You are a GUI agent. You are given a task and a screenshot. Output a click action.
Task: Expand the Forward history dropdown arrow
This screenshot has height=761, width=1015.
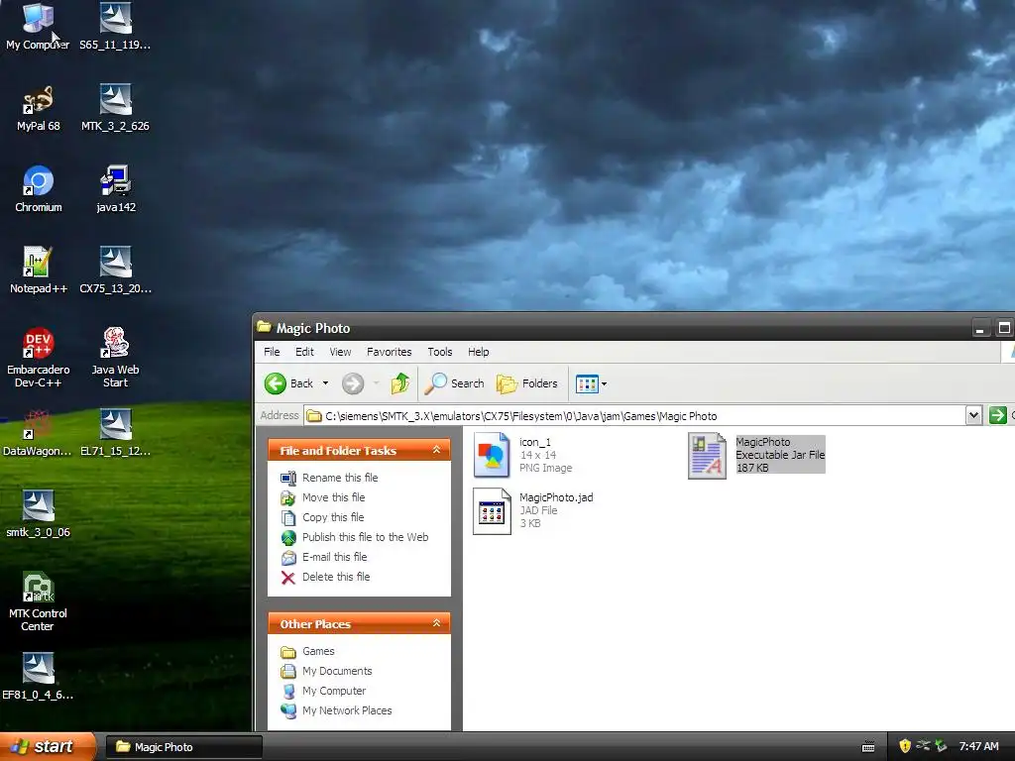coord(376,383)
